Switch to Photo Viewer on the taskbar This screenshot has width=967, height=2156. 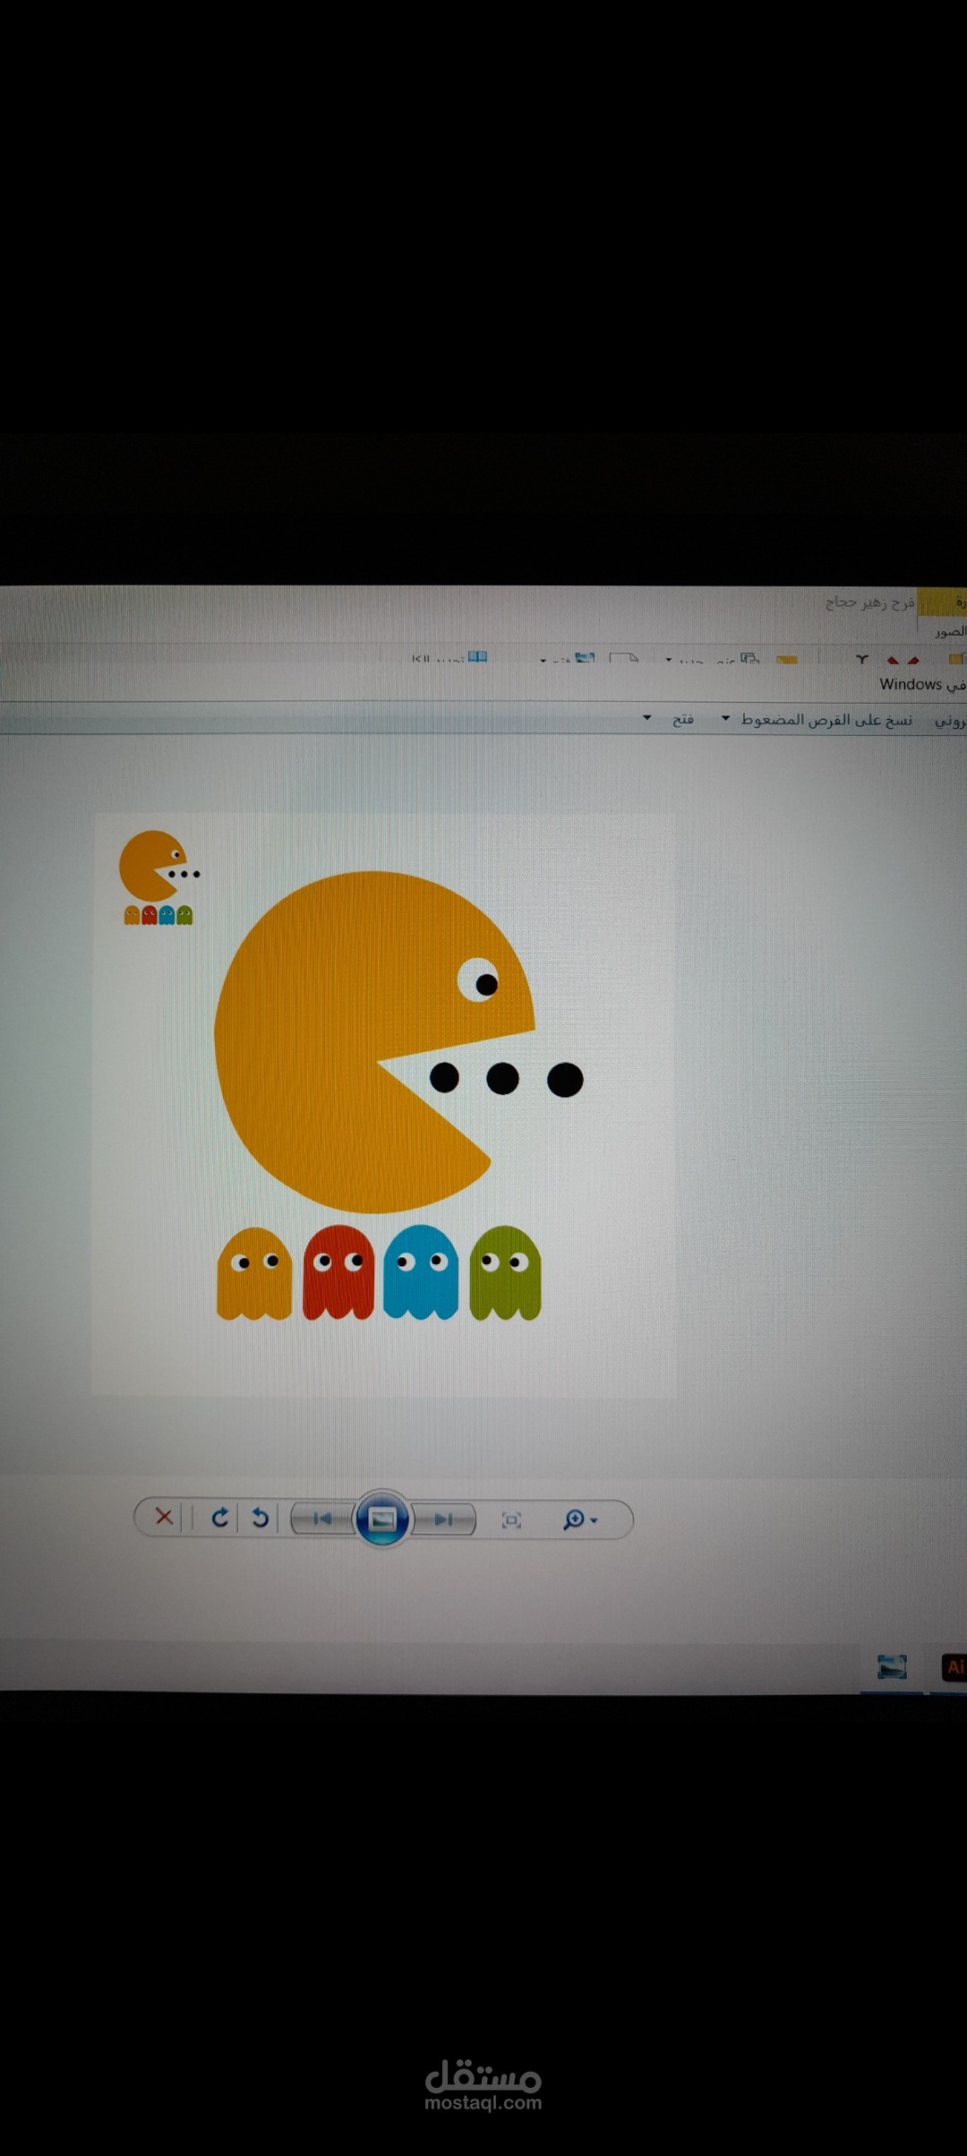[892, 1666]
